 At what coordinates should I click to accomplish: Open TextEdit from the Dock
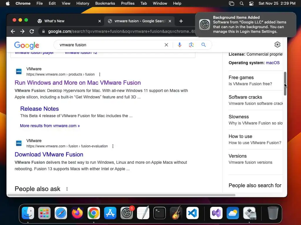[x=143, y=213]
